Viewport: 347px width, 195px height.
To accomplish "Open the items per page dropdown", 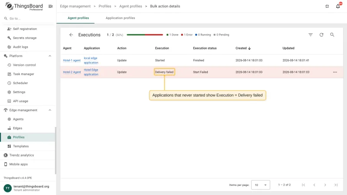I will click(261, 185).
